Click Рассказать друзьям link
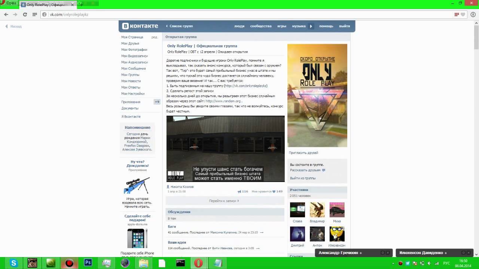479x269 pixels. click(305, 170)
